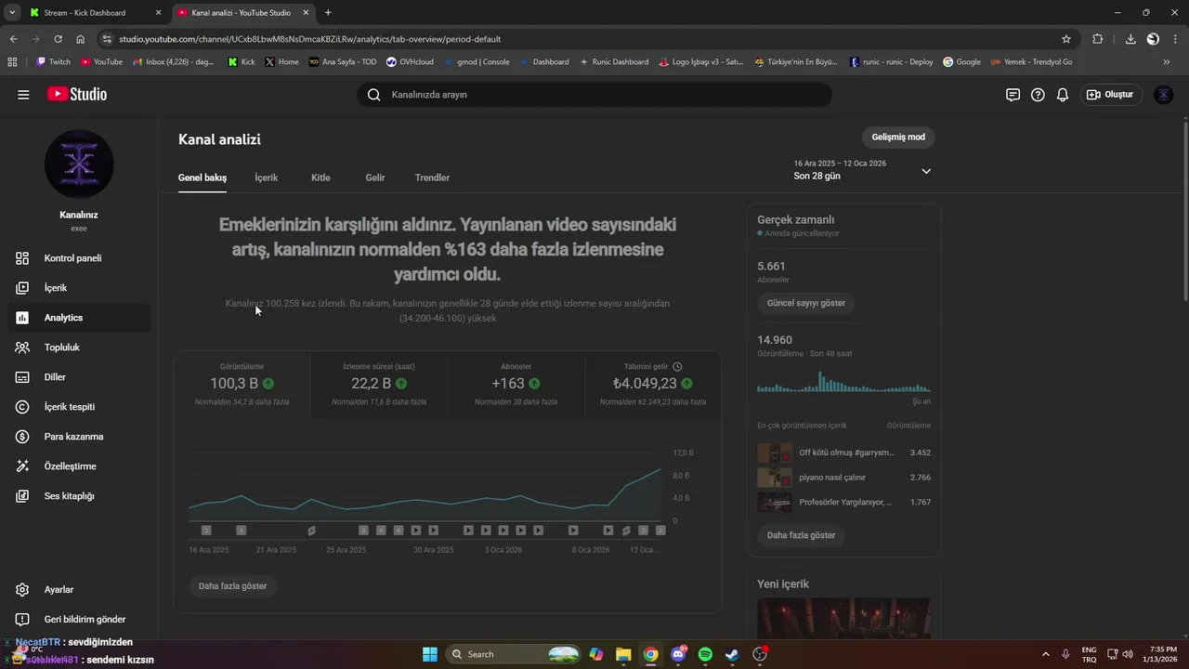
Task: Click the Gelişmiş mod button
Action: [898, 138]
